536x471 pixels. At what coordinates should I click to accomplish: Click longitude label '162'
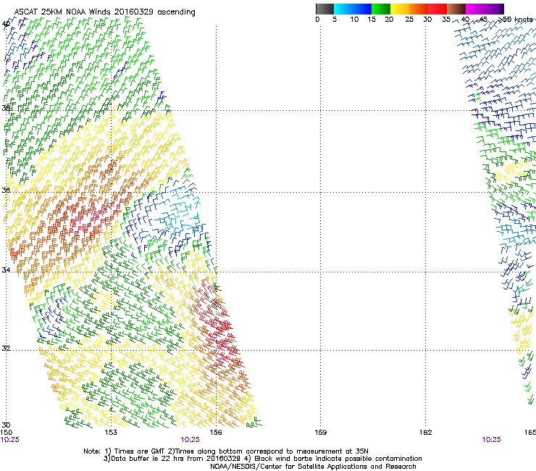pyautogui.click(x=426, y=433)
